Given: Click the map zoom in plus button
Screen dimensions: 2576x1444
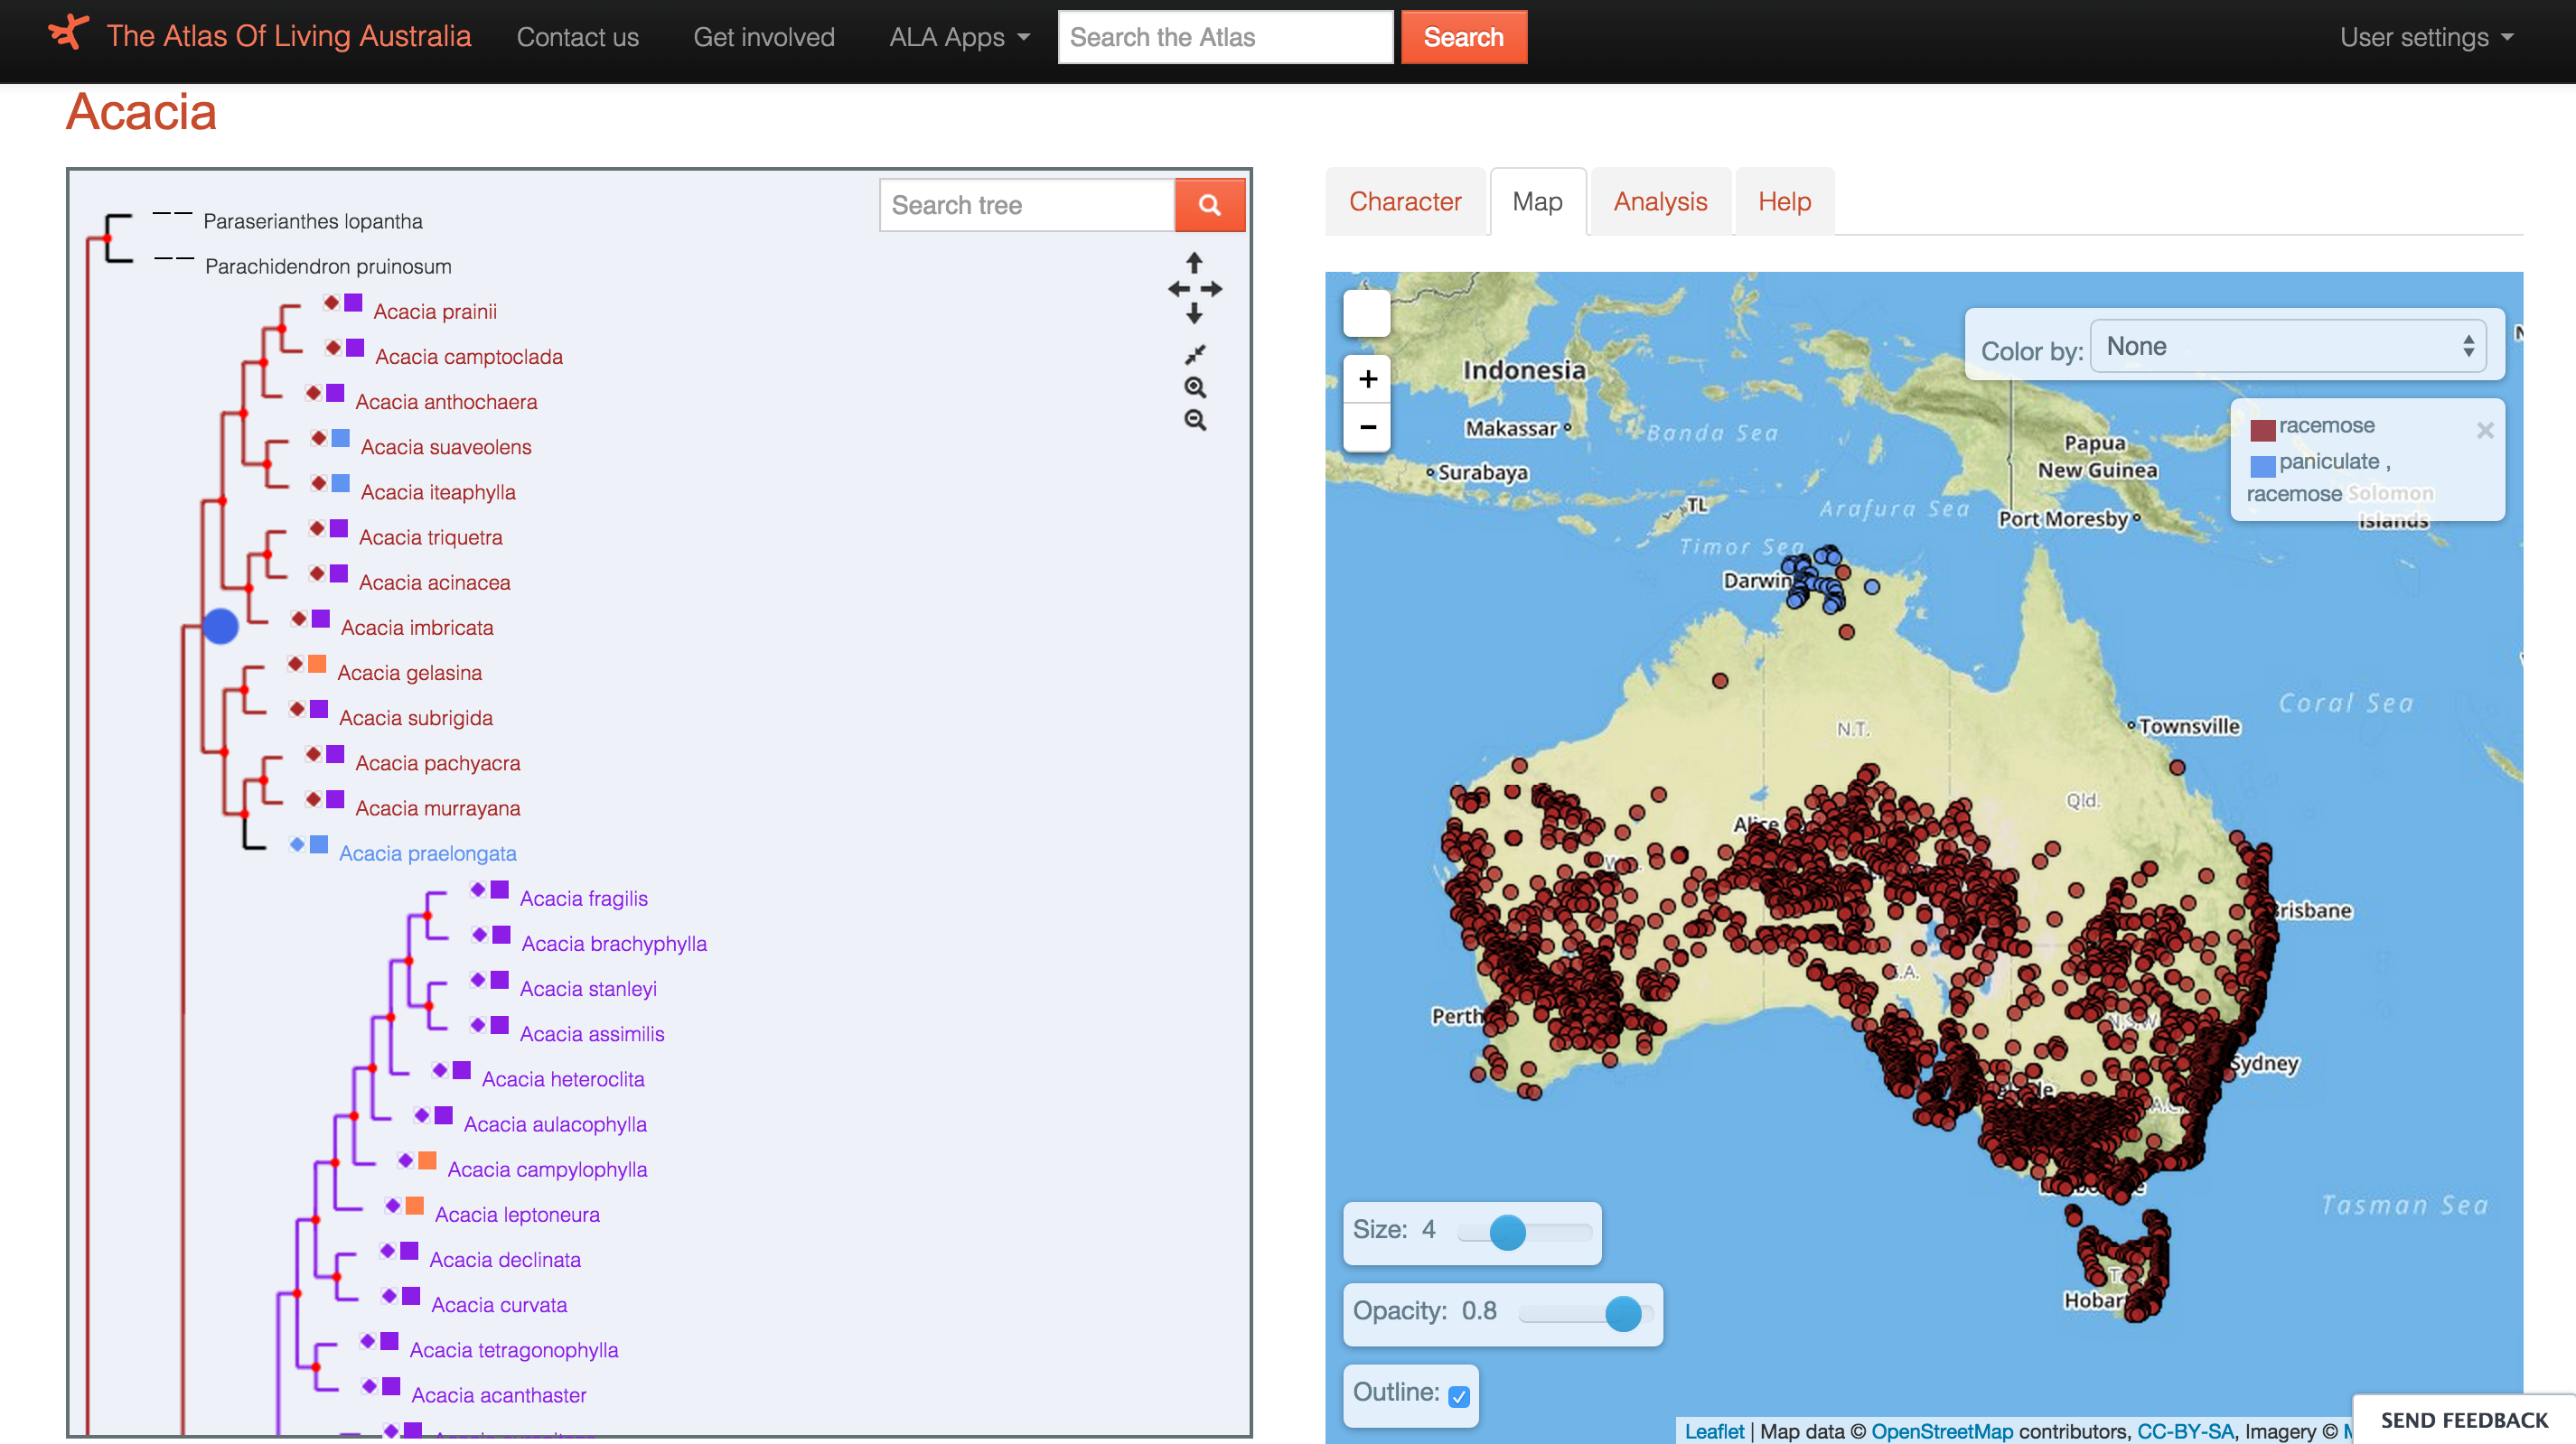Looking at the screenshot, I should point(1367,378).
